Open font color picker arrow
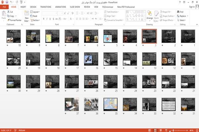 click(x=73, y=19)
